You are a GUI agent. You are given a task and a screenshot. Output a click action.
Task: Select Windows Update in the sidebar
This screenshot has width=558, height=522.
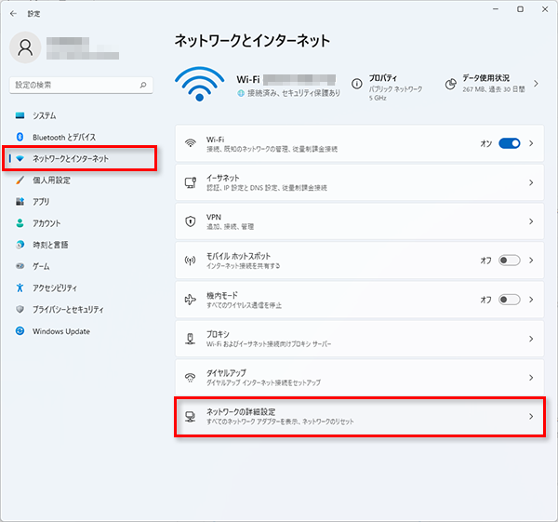[x=79, y=331]
